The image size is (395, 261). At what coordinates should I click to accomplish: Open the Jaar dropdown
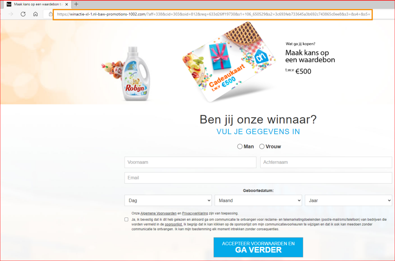[x=348, y=200]
